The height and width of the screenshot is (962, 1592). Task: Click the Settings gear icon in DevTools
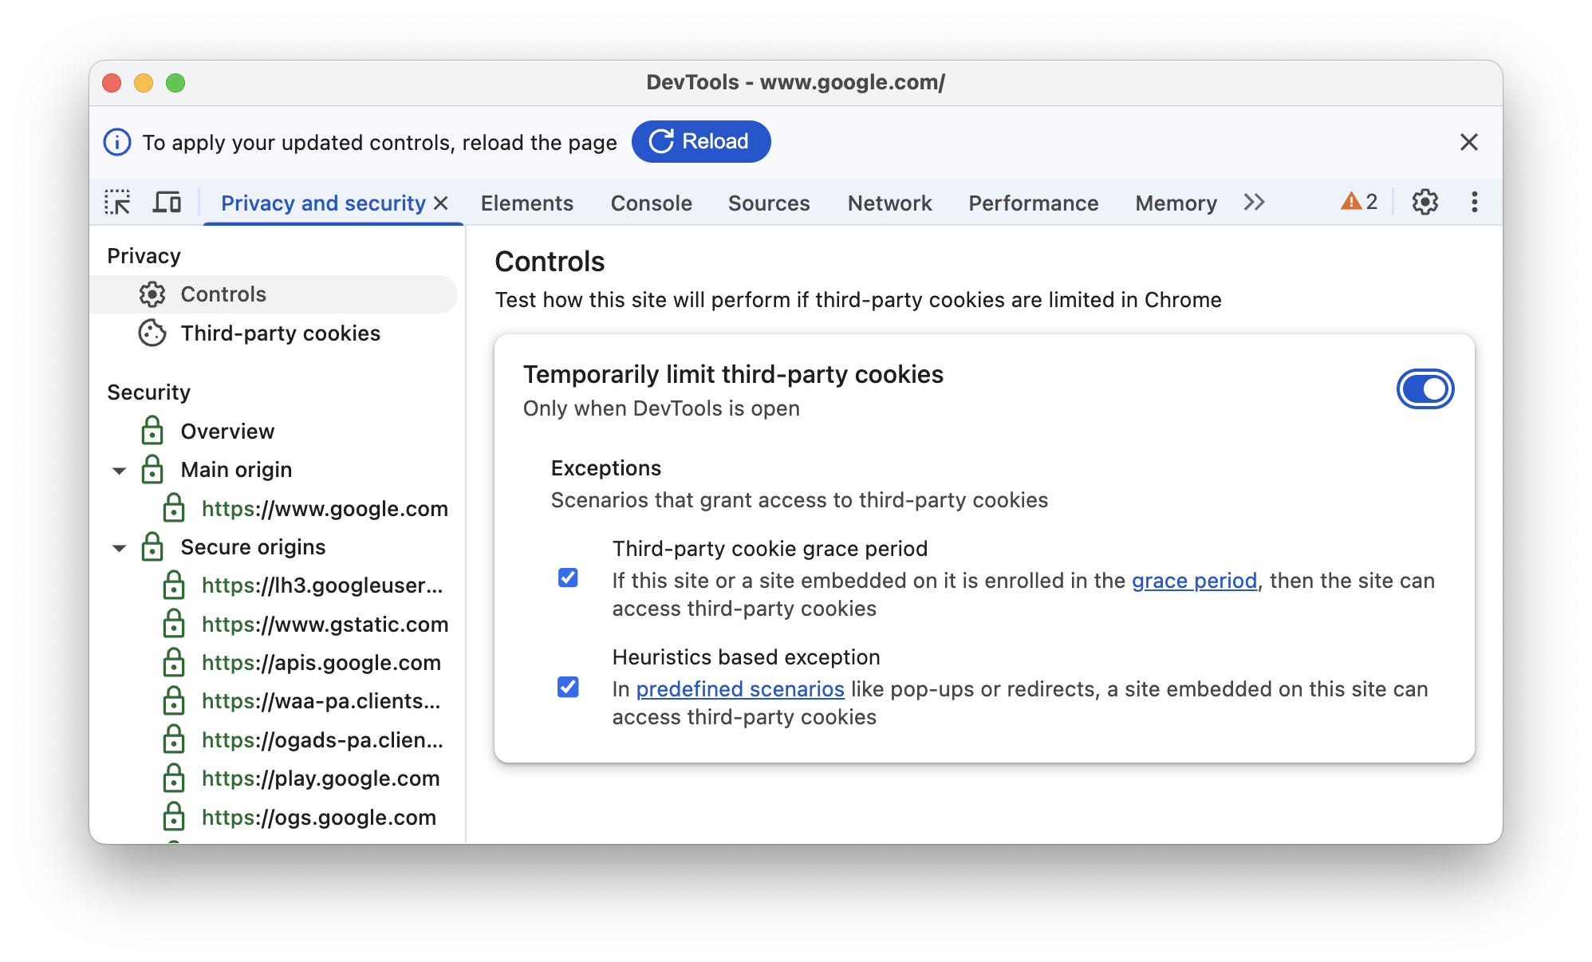pyautogui.click(x=1424, y=203)
